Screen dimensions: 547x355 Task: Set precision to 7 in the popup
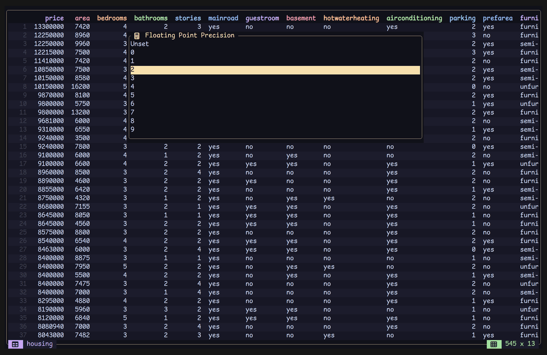[275, 112]
